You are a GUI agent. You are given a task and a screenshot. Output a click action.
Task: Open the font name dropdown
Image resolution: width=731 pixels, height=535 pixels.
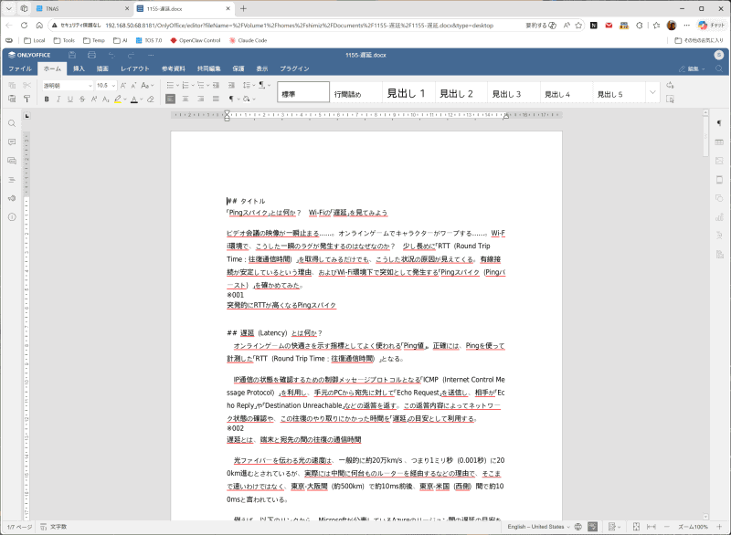click(90, 86)
